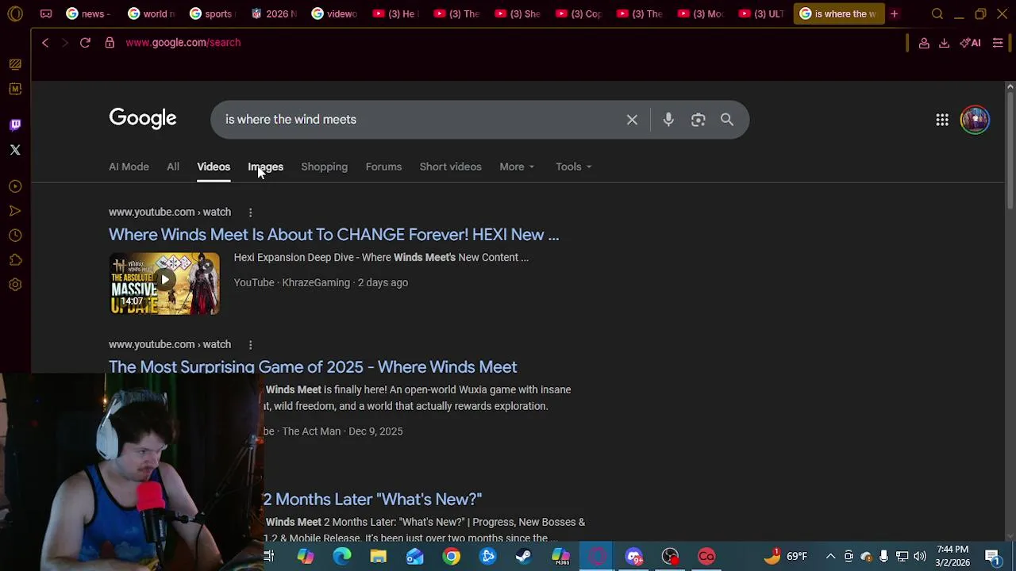Click the address bar URL google.com/search

pyautogui.click(x=183, y=43)
